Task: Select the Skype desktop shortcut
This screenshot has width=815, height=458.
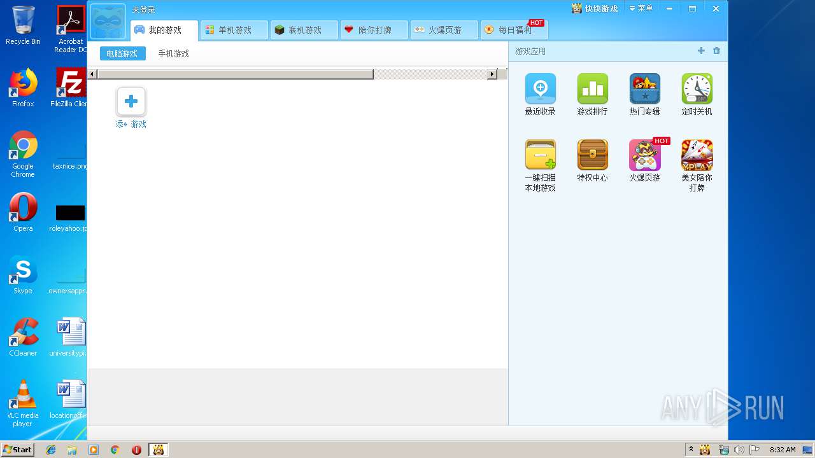Action: tap(23, 275)
